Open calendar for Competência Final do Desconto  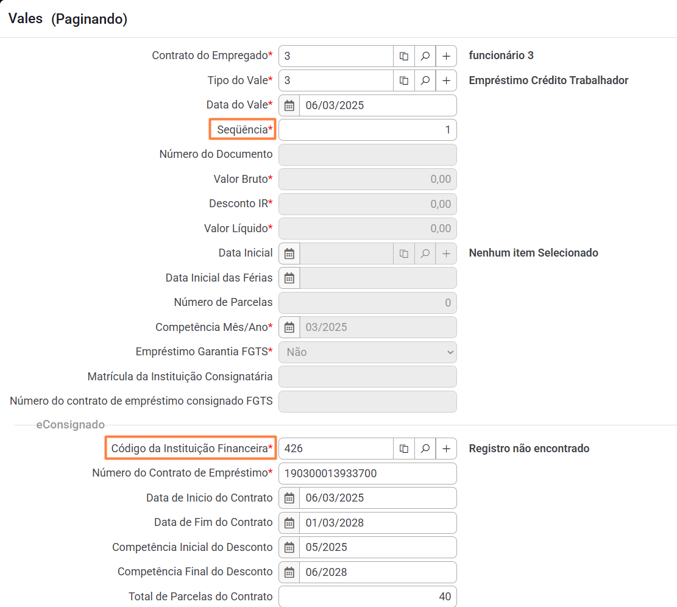pos(289,572)
